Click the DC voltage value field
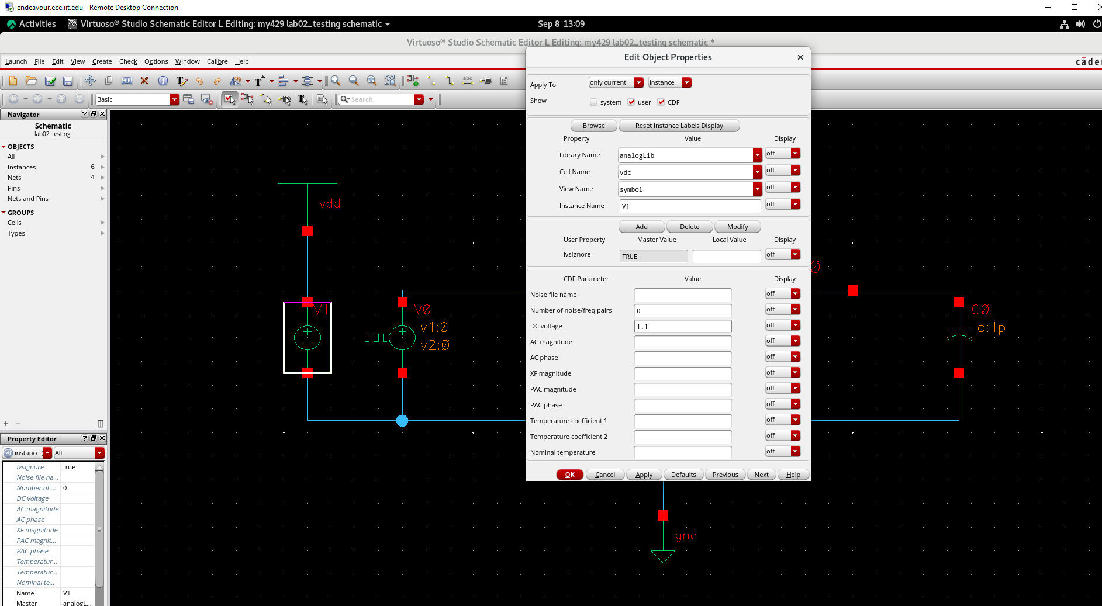This screenshot has height=606, width=1102. [683, 326]
